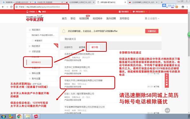The height and width of the screenshot is (119, 190).
Task: Open 校园招聘 in navigation
Action: coord(84,19)
